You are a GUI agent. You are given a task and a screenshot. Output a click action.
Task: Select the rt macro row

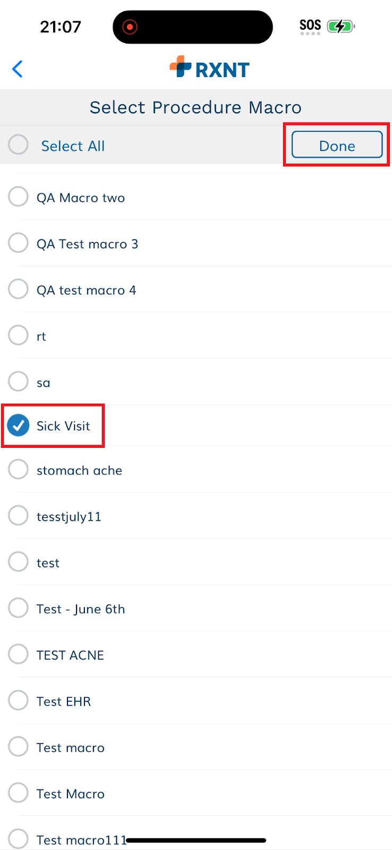coord(196,335)
